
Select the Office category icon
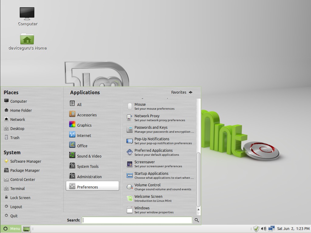tap(72, 145)
